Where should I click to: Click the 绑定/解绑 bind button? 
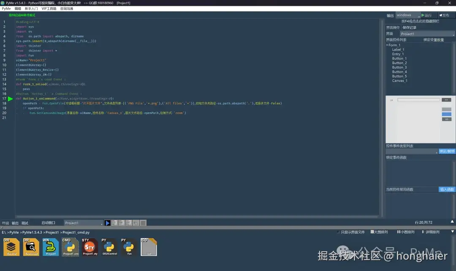(447, 151)
